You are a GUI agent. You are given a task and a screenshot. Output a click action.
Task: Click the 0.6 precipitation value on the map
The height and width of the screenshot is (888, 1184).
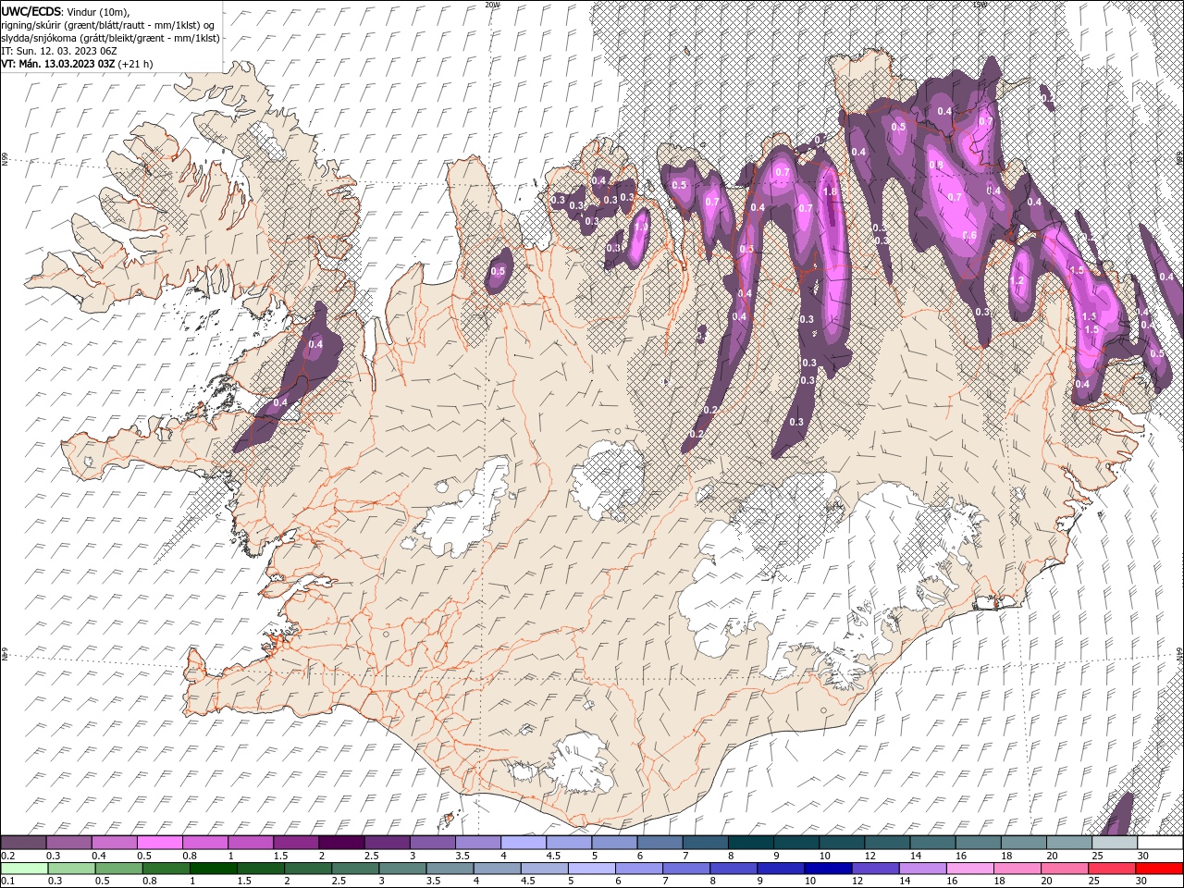969,235
